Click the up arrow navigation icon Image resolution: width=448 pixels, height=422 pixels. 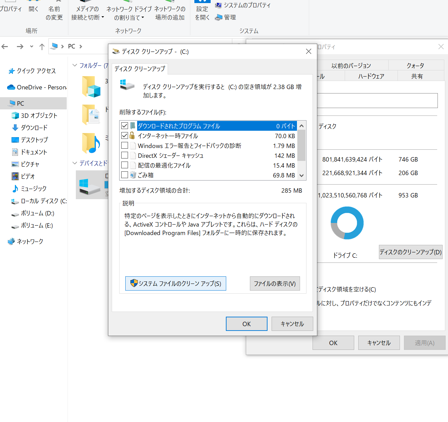coord(42,47)
